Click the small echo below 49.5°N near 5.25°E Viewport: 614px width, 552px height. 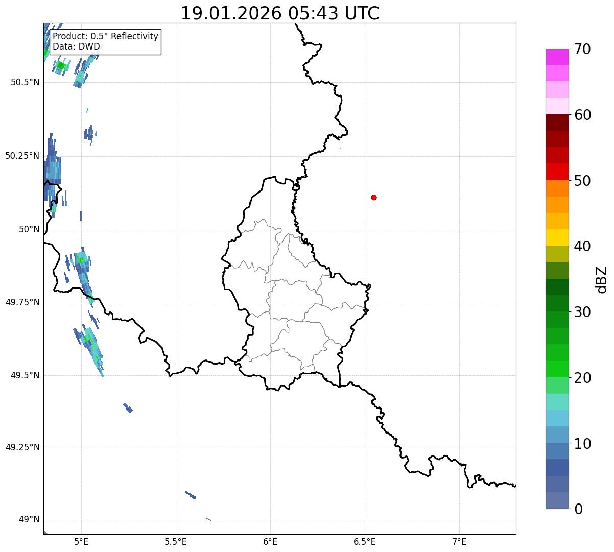point(128,407)
